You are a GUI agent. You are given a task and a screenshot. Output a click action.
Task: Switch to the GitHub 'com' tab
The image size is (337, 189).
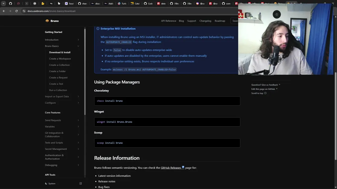point(226,4)
